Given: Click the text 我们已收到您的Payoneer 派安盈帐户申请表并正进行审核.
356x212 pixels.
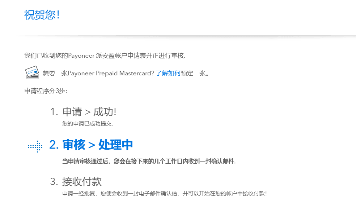Looking at the screenshot, I should click(105, 56).
